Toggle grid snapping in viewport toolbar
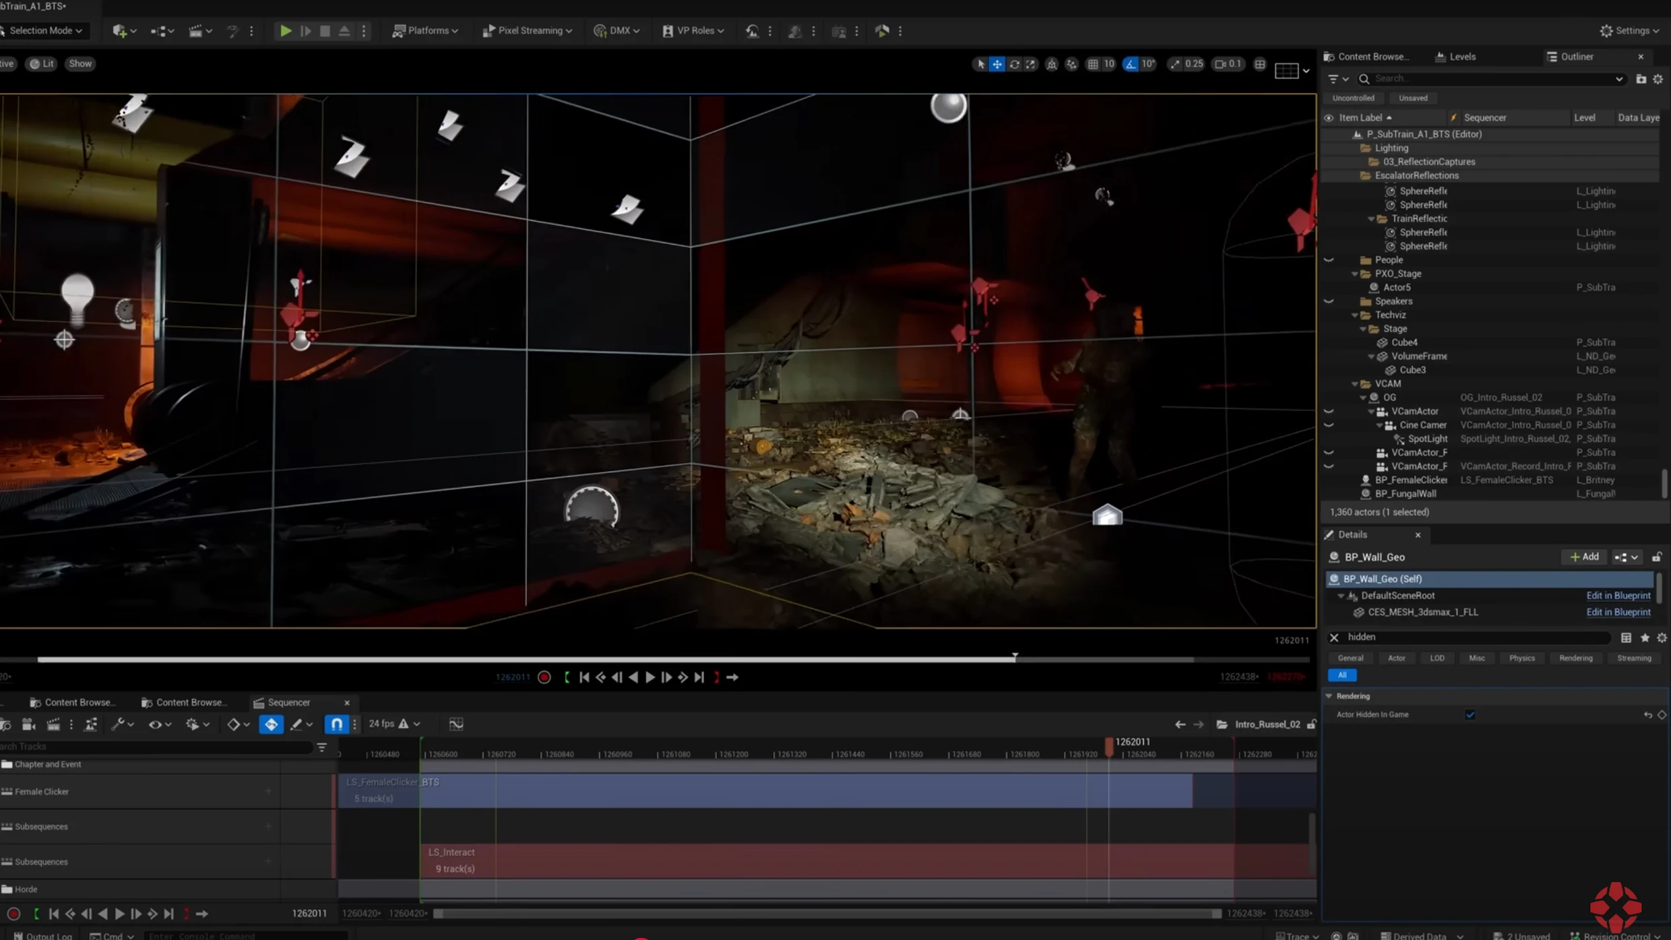This screenshot has width=1671, height=940. [1093, 64]
